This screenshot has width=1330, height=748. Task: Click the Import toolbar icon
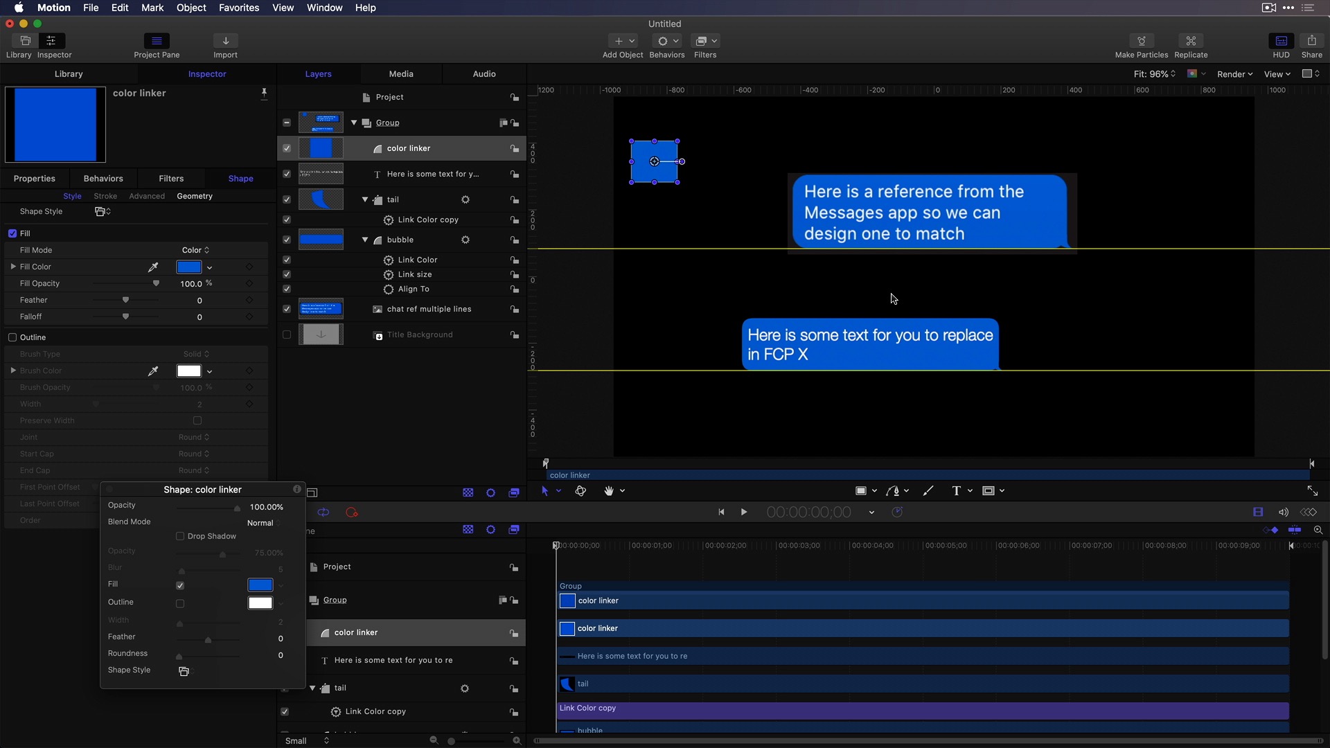[x=225, y=41]
